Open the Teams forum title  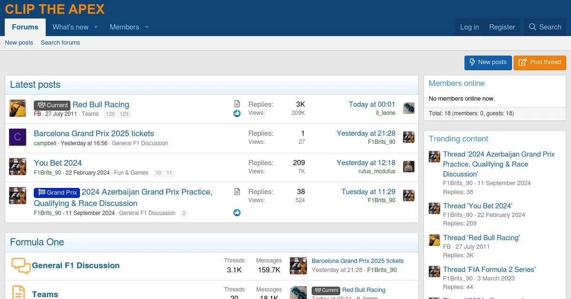45,294
